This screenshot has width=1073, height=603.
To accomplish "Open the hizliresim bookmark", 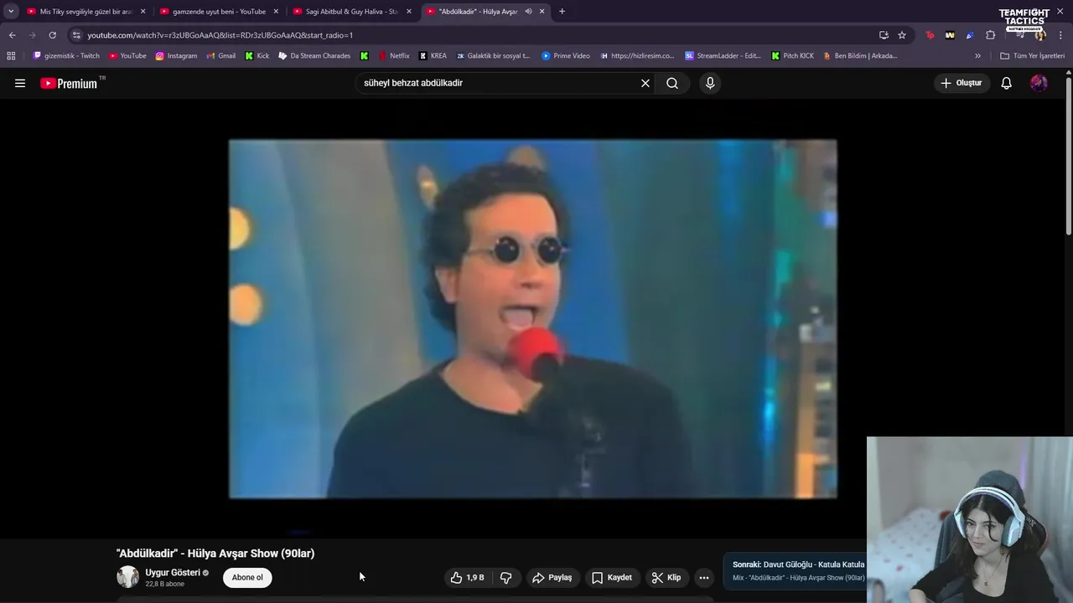I will pos(637,56).
